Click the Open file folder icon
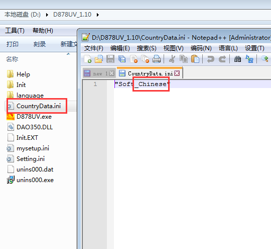 99,59
